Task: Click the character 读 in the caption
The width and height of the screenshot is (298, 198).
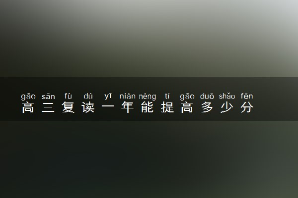Action: tap(88, 107)
